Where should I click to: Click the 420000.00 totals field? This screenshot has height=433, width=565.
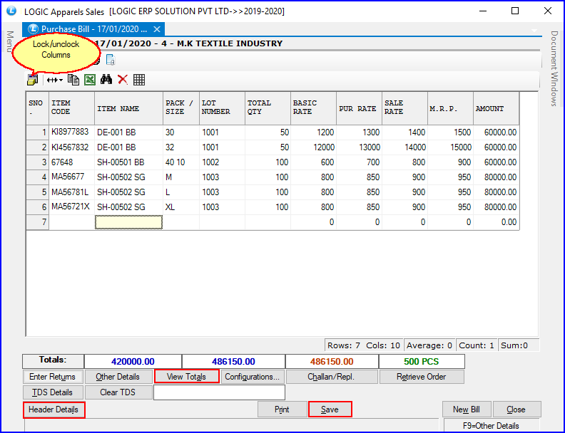[x=133, y=362]
